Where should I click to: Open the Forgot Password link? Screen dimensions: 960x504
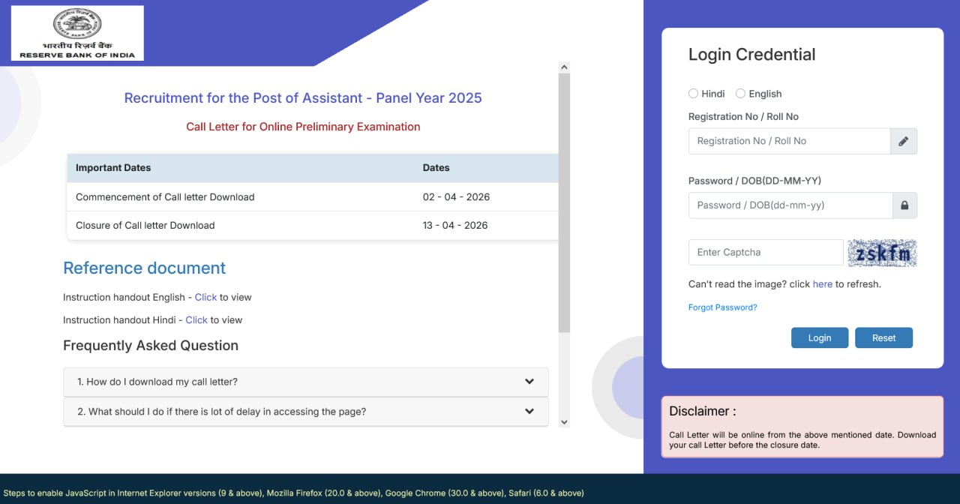(x=722, y=307)
